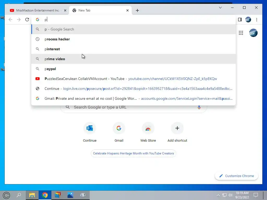Open the Continue Outlook shortcut
Screen dimensions: 267x200
pyautogui.click(x=90, y=133)
